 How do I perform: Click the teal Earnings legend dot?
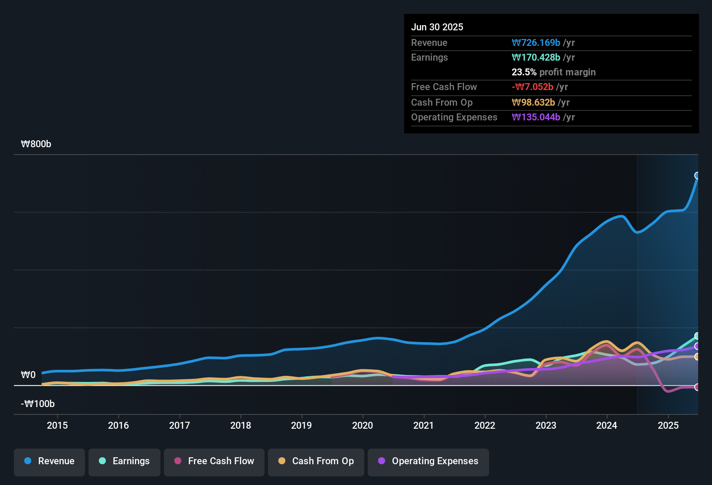(x=102, y=461)
